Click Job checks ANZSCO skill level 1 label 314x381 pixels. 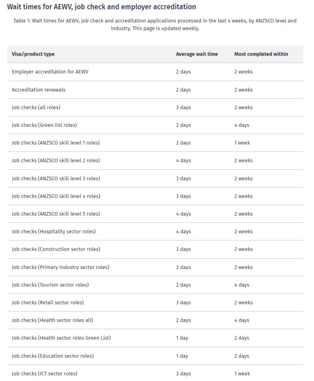click(56, 143)
